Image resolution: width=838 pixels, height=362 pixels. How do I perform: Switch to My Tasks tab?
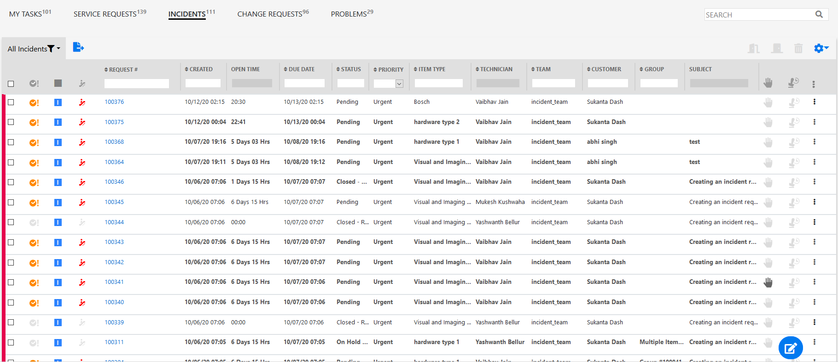coord(30,13)
